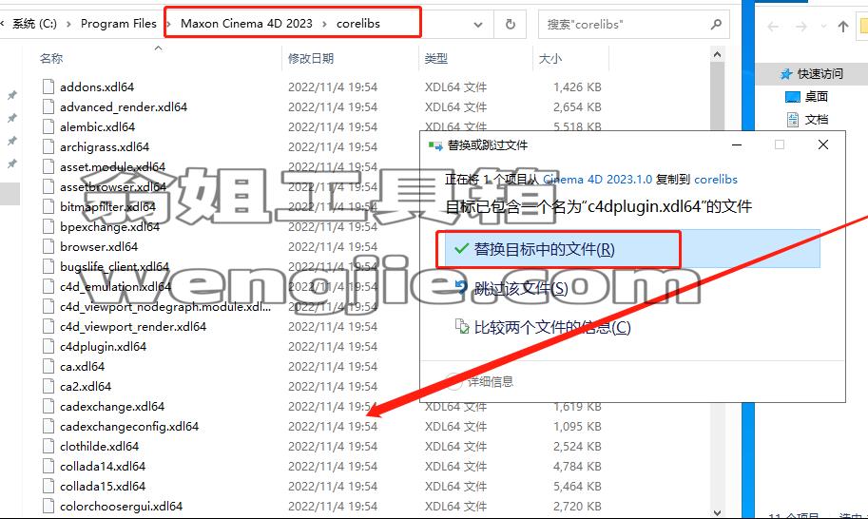868x519 pixels.
Task: Open recent locations dropdown in right window
Action: click(x=823, y=26)
